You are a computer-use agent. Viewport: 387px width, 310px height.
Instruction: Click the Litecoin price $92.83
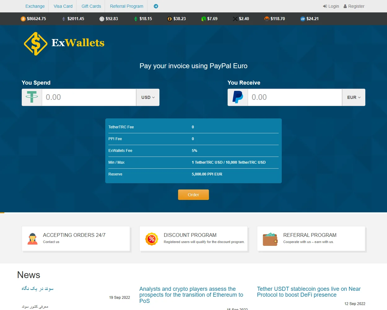[x=112, y=19]
